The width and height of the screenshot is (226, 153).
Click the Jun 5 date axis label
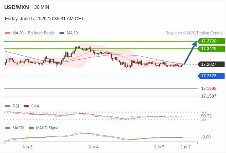click(x=159, y=147)
